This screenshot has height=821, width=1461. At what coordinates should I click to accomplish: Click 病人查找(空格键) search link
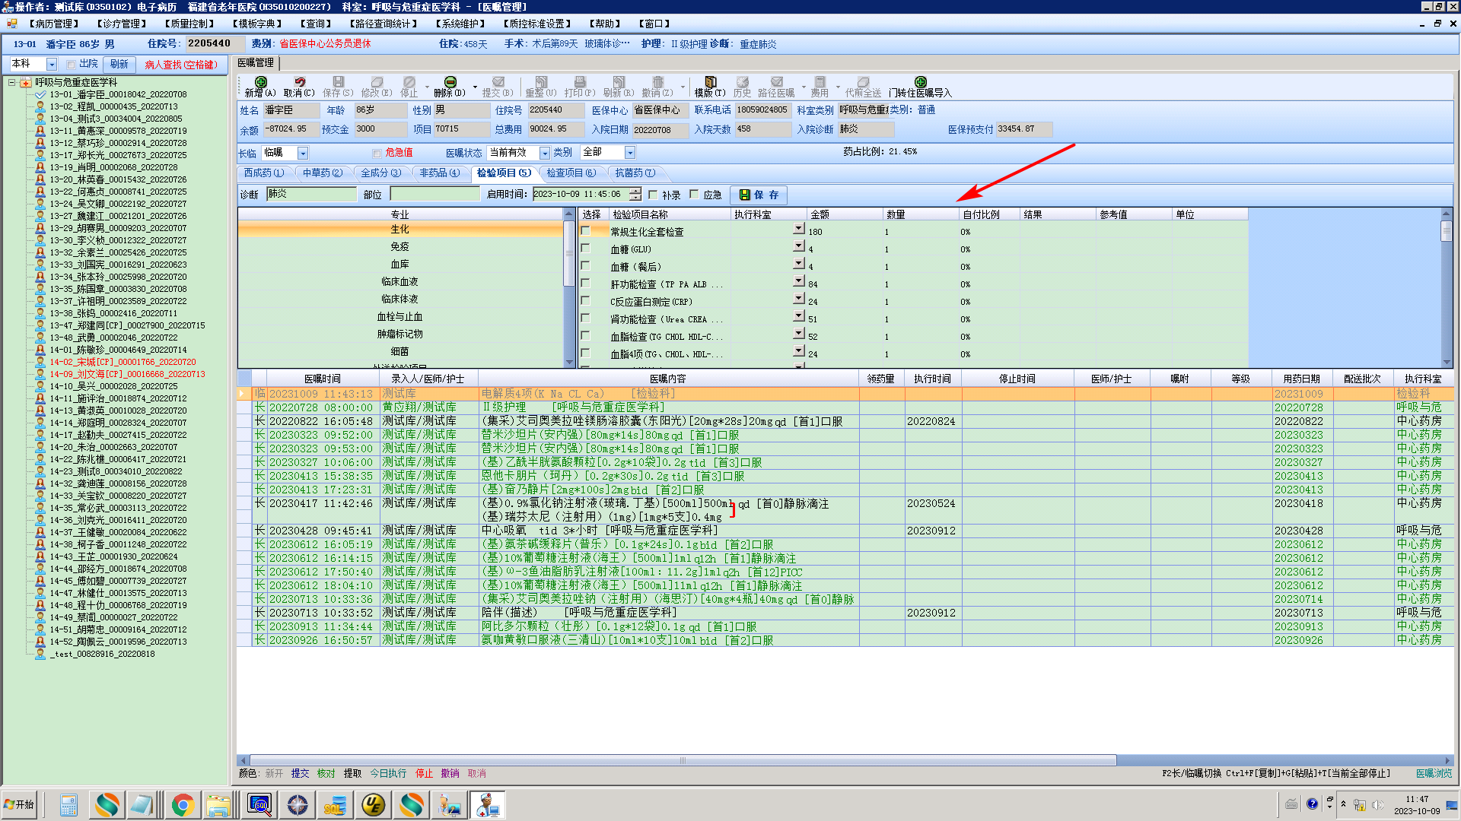[x=181, y=65]
